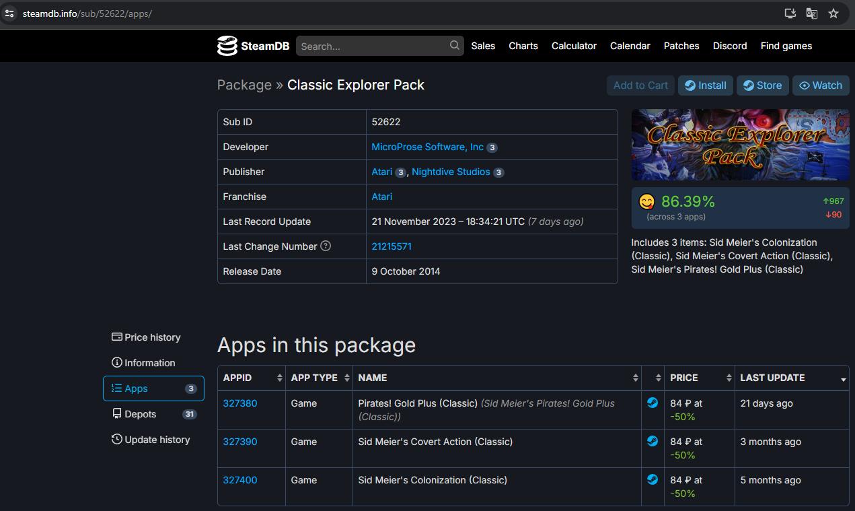Click the Steam icon in Pirates! Gold Plus row
855x511 pixels.
[653, 403]
